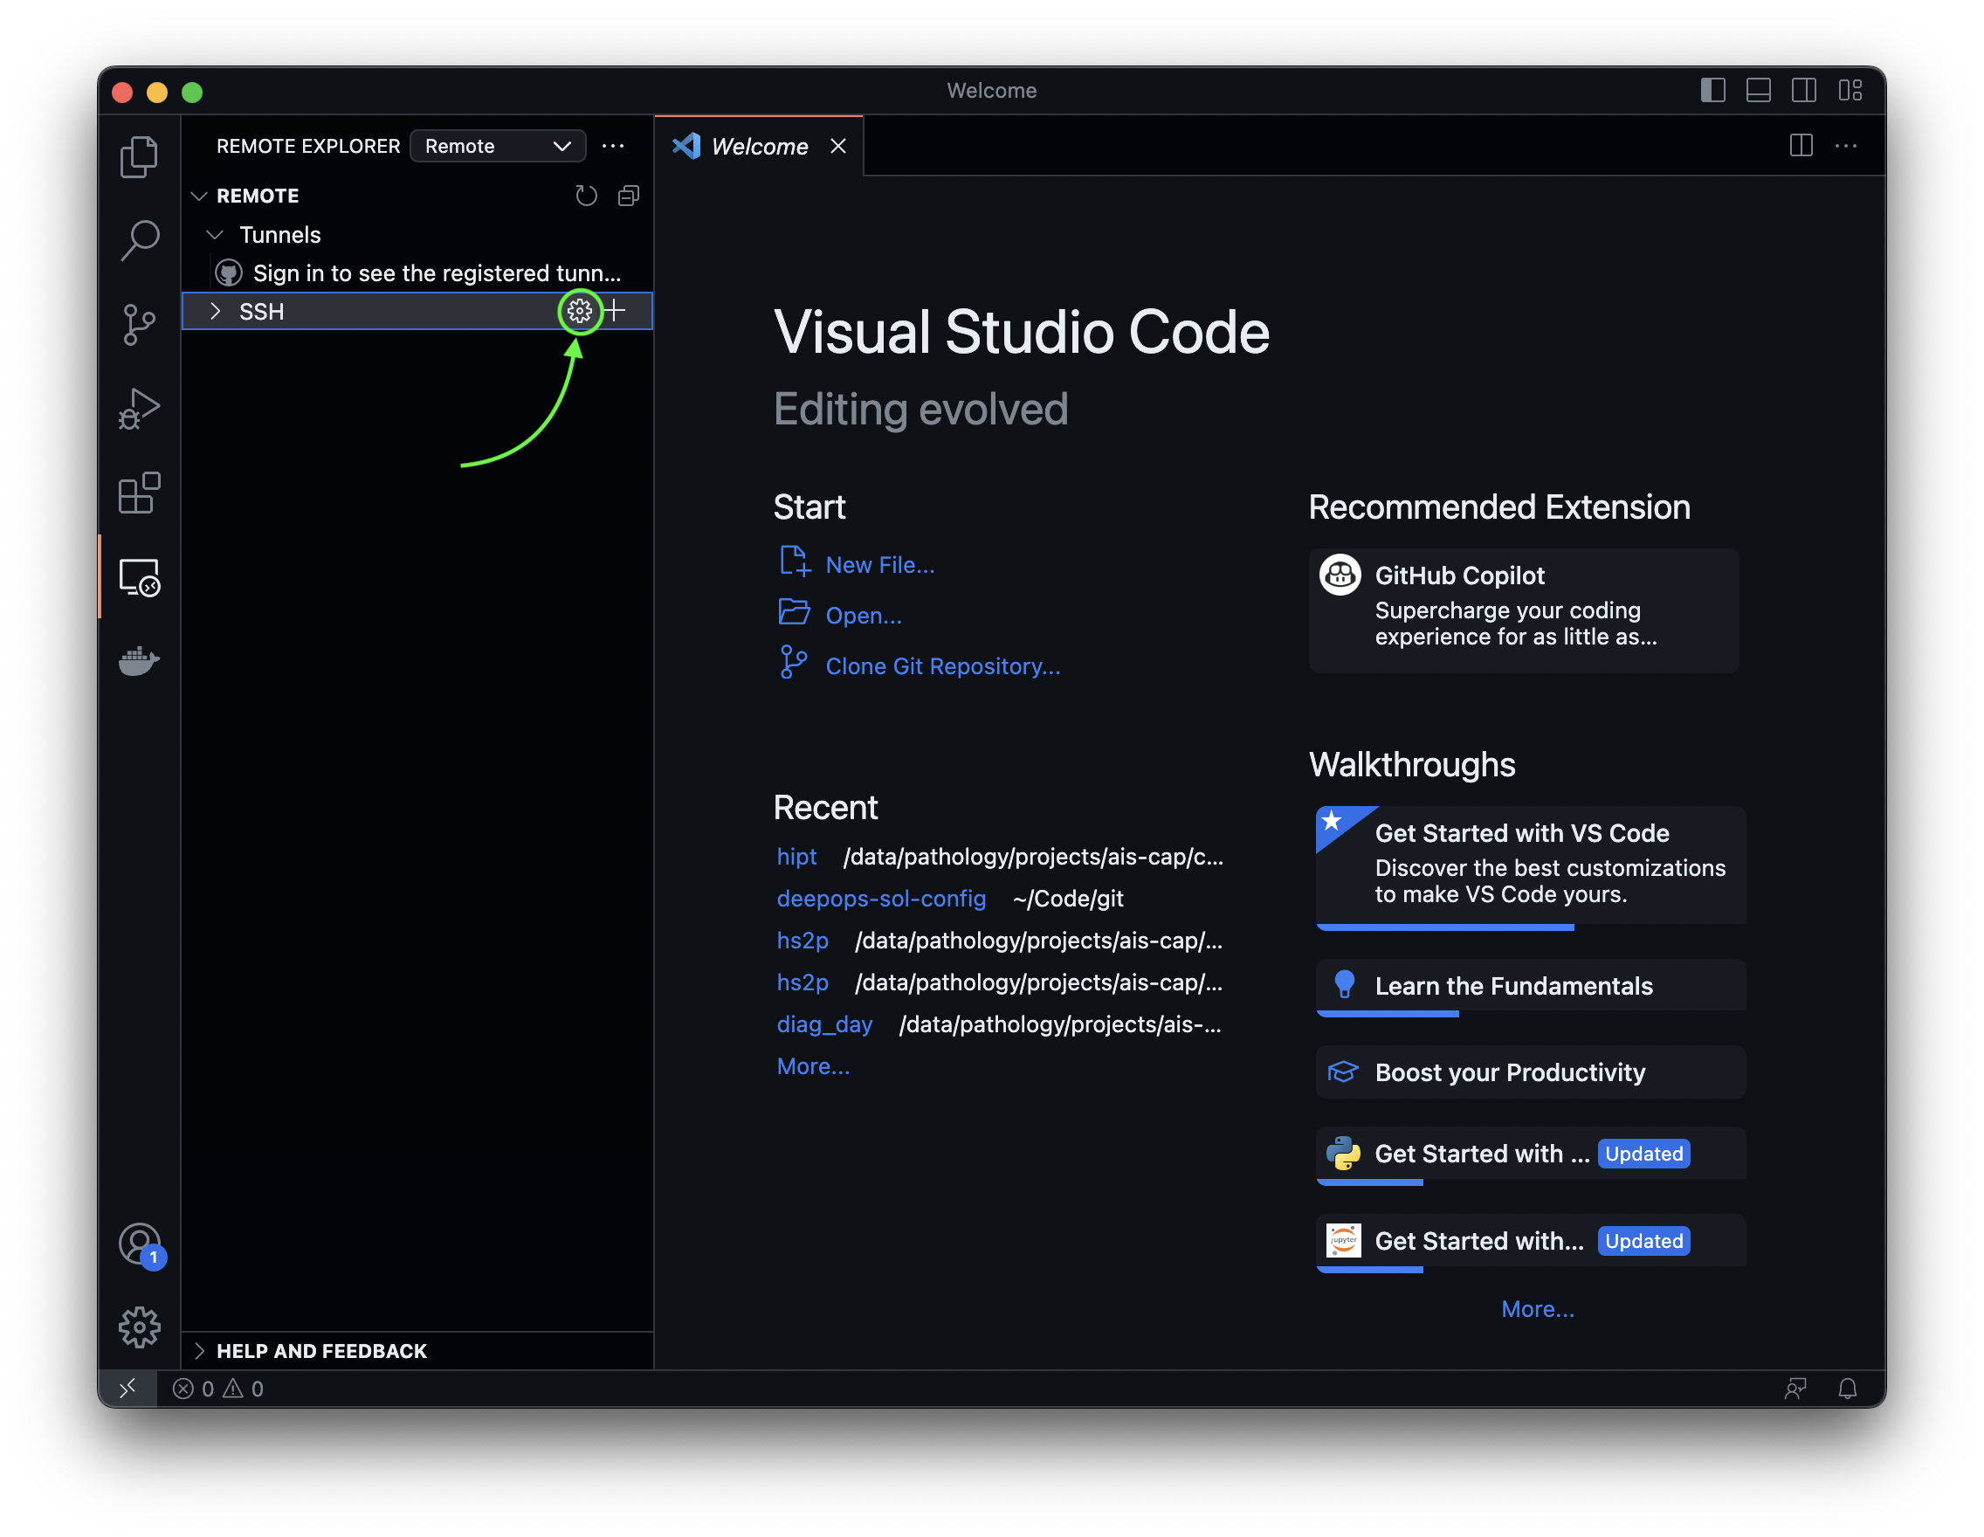Click the New File link
1984x1537 pixels.
tap(880, 564)
